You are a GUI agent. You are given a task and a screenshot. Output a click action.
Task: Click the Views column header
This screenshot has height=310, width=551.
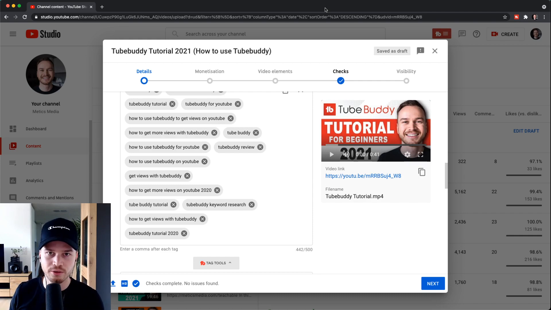(459, 114)
